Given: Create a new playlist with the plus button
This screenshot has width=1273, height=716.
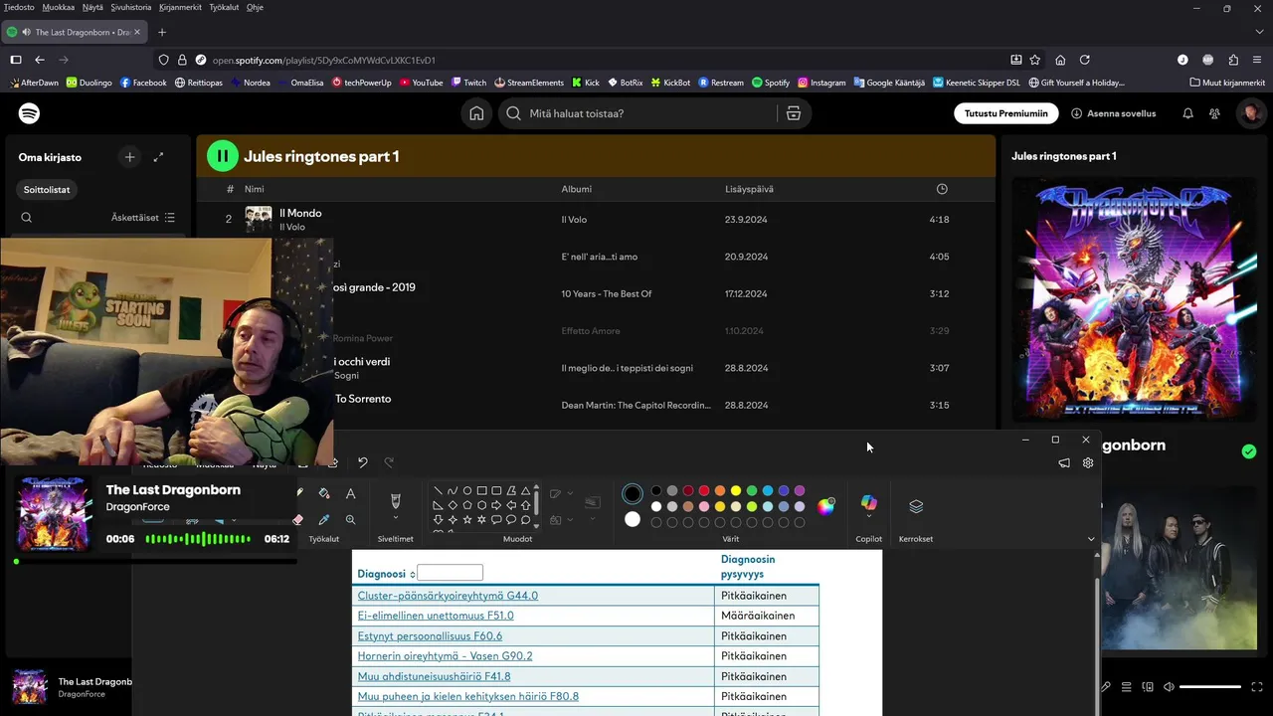Looking at the screenshot, I should tap(129, 157).
